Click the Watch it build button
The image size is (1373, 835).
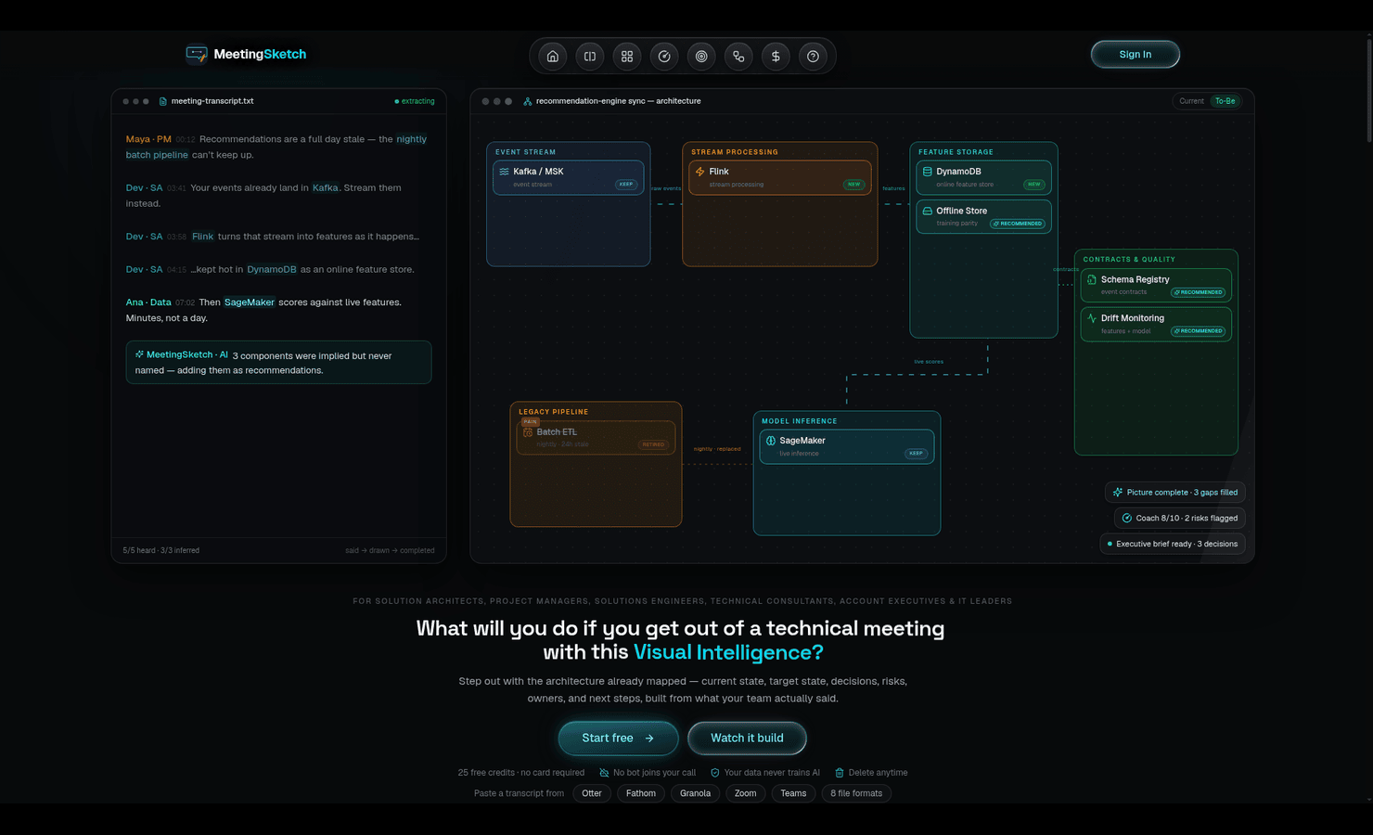(747, 739)
